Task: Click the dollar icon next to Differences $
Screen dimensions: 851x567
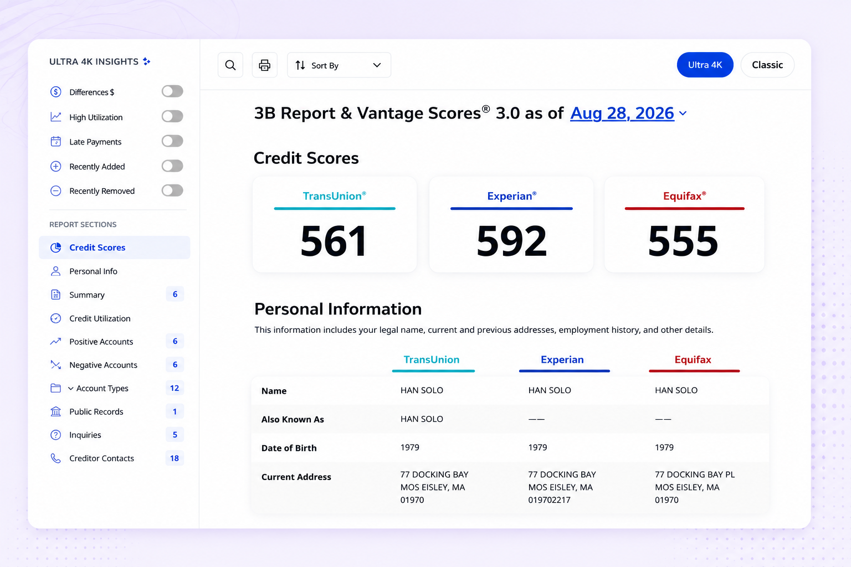Action: 56,92
